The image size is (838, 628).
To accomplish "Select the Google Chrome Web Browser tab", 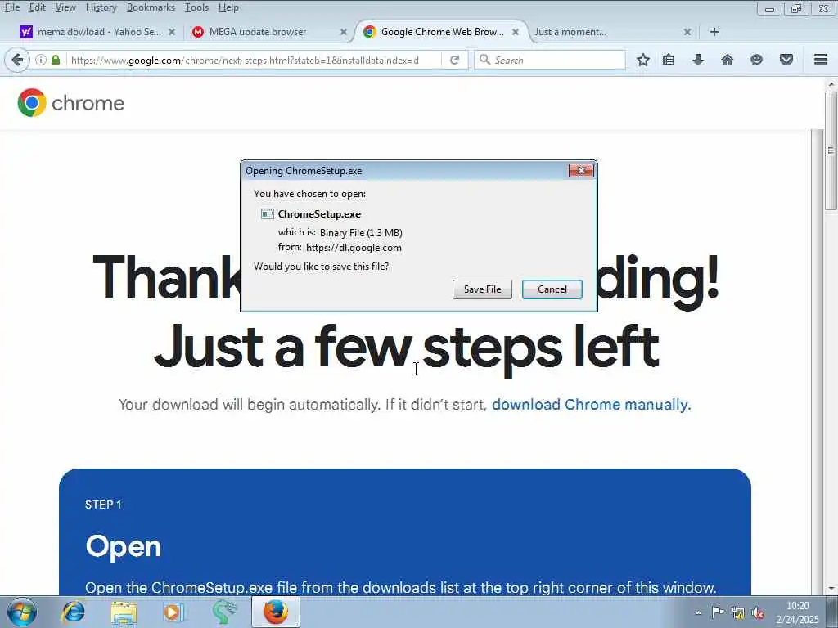I will point(442,32).
